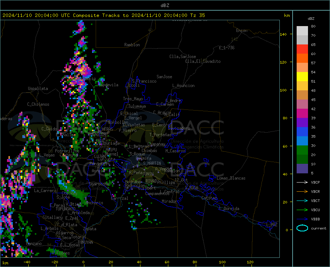Click the dBZ title at top
Image resolution: width=330 pixels, height=267 pixels.
tap(165, 6)
